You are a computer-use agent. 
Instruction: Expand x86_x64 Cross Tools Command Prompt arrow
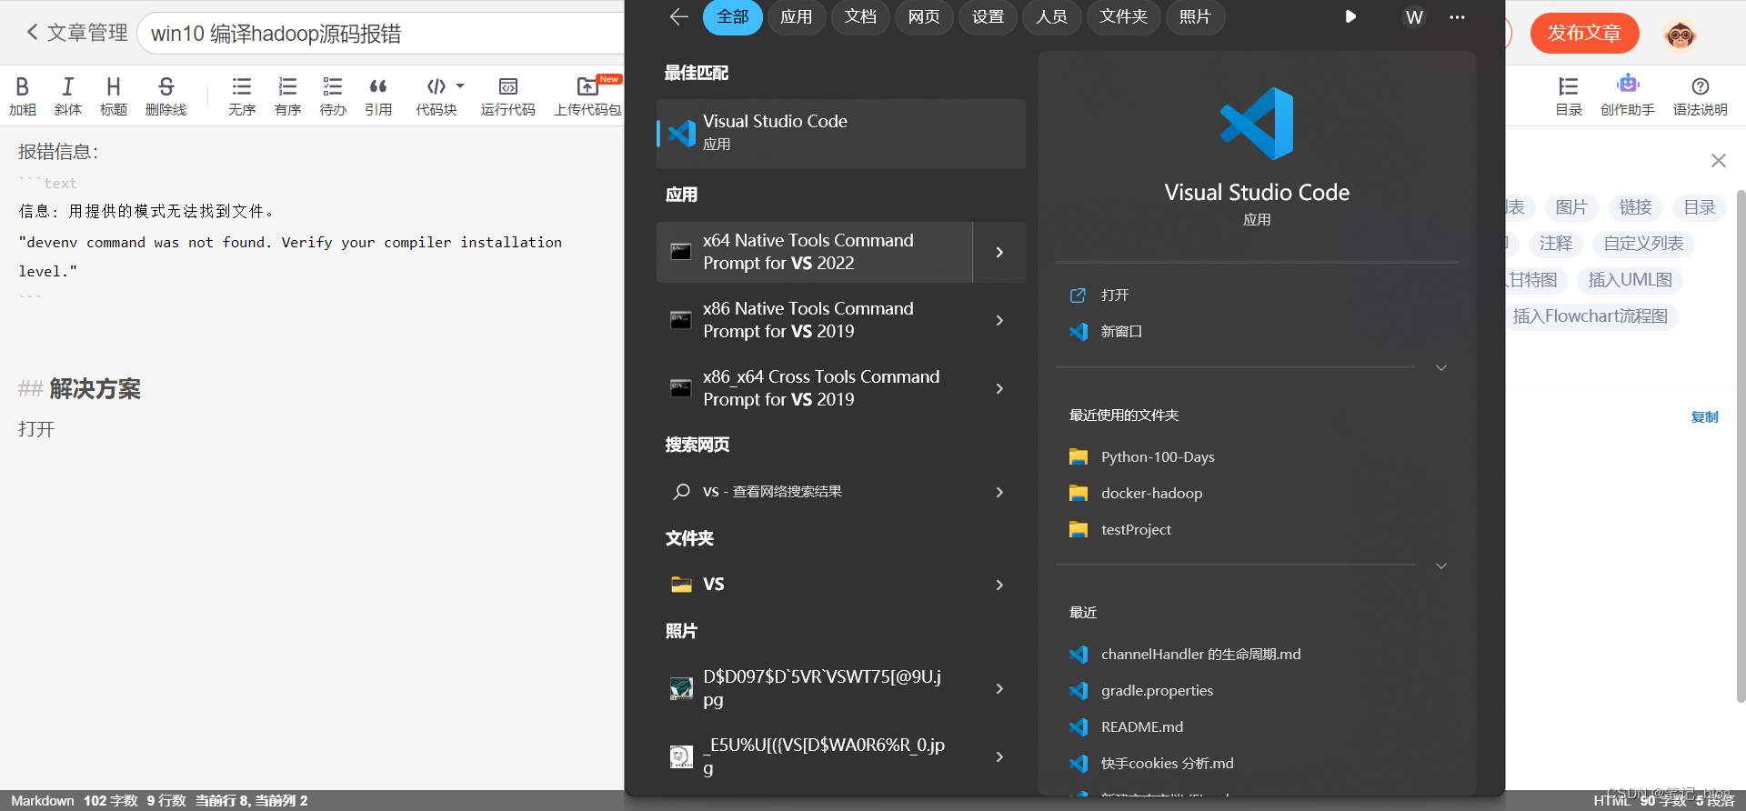click(x=999, y=388)
